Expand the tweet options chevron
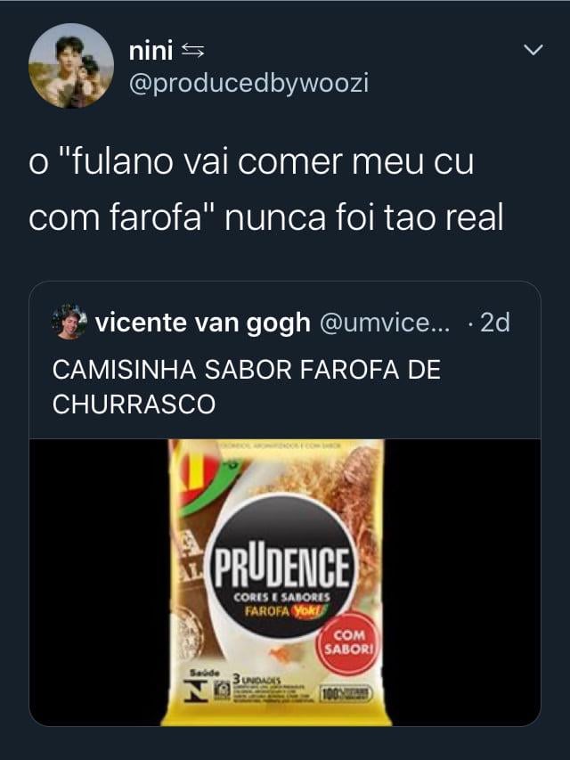 click(x=533, y=49)
